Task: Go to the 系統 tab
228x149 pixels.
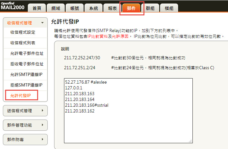Action: [94, 8]
